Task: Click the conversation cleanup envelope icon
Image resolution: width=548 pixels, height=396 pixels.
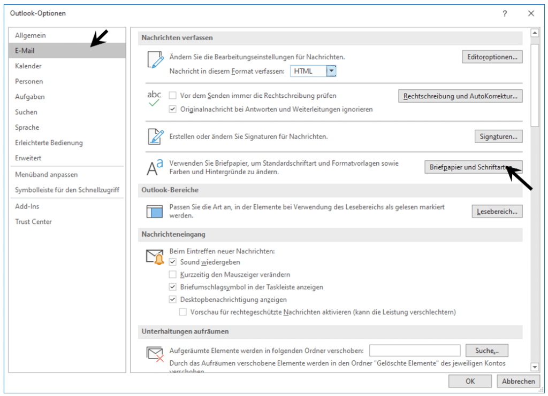Action: pyautogui.click(x=155, y=354)
